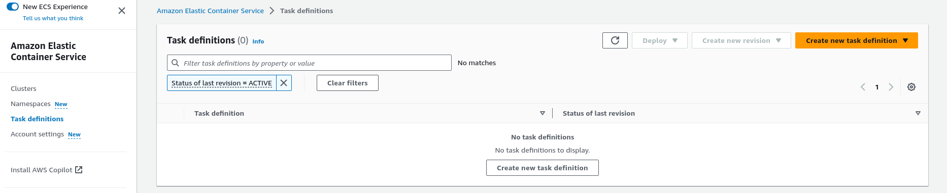This screenshot has width=947, height=193.
Task: Toggle the New ECS Experience switch
Action: [x=13, y=7]
